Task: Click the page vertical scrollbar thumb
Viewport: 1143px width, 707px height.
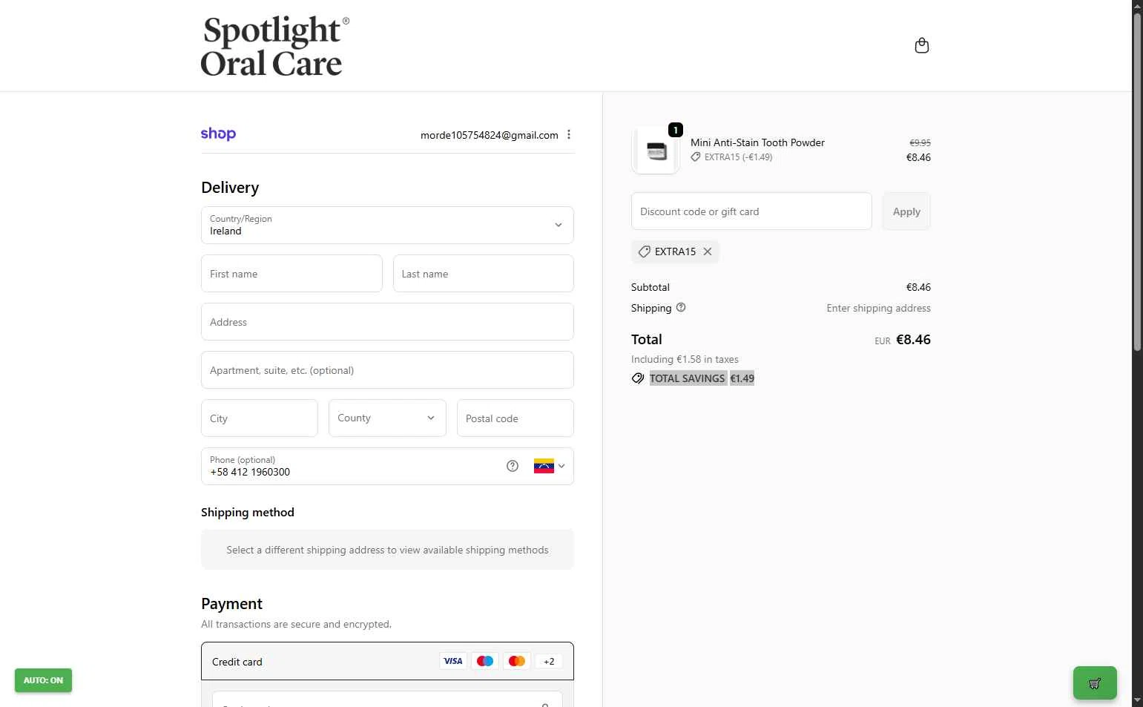Action: point(1137,182)
